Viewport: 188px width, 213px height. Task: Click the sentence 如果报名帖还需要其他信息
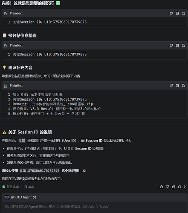(41, 76)
